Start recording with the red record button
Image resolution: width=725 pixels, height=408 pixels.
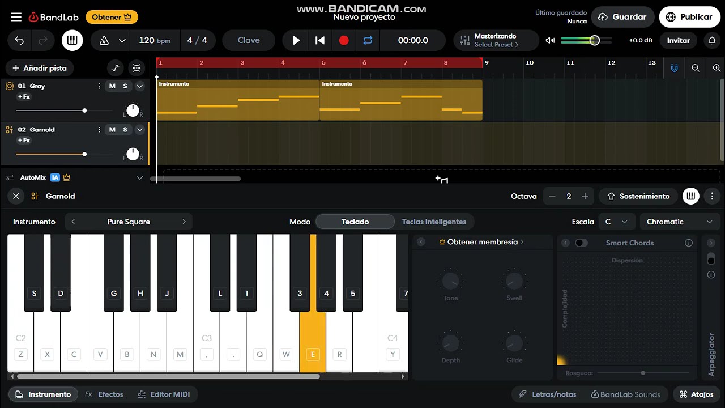click(x=344, y=40)
